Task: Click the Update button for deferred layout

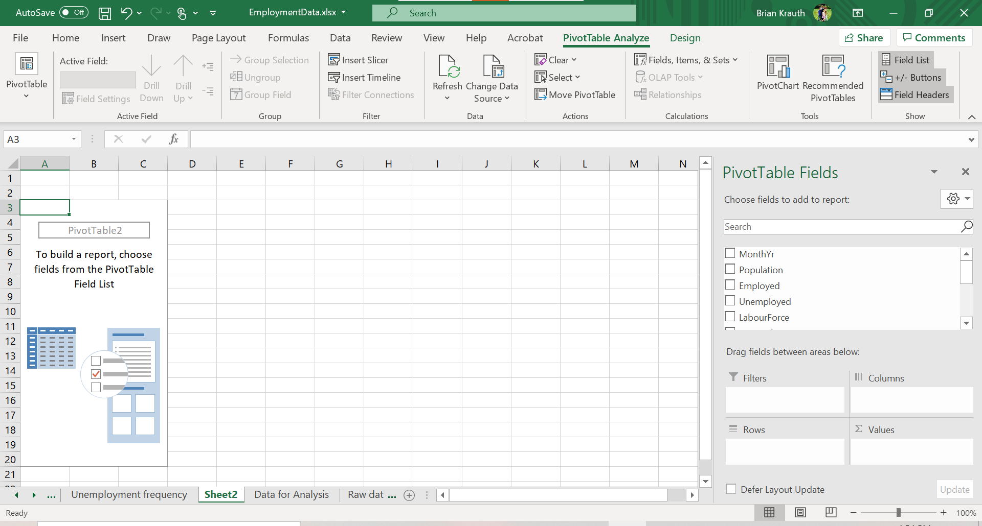Action: pos(954,489)
